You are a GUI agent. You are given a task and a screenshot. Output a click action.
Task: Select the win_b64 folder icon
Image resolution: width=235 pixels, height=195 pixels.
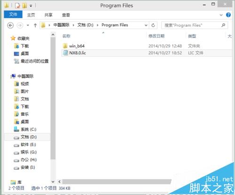[x=65, y=46]
